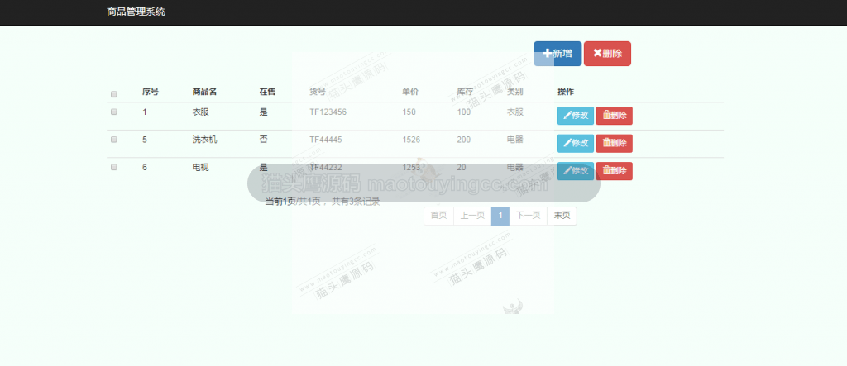
Task: Check the checkbox for row 电视
Action: [x=114, y=168]
